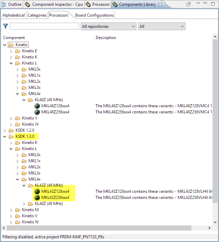Click the KSDK 1.3.0 folder icon

(11, 136)
